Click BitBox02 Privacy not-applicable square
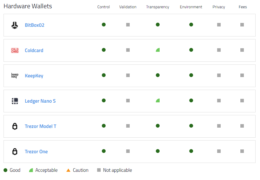The height and width of the screenshot is (180, 260). [x=219, y=25]
